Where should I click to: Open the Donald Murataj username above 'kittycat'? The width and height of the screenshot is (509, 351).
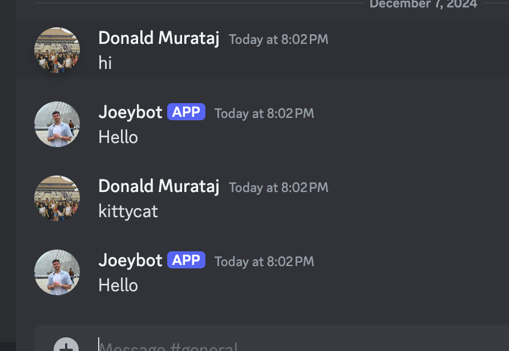(159, 186)
